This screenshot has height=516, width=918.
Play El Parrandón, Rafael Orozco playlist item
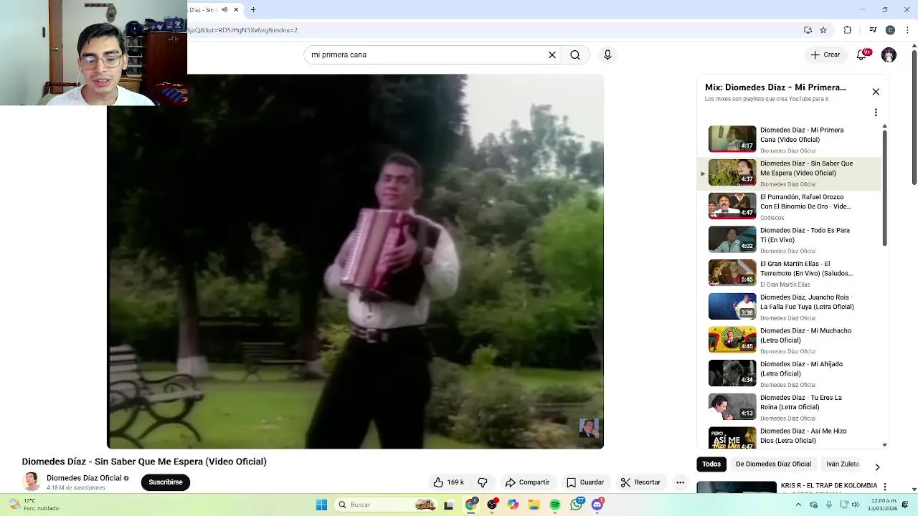(x=789, y=206)
